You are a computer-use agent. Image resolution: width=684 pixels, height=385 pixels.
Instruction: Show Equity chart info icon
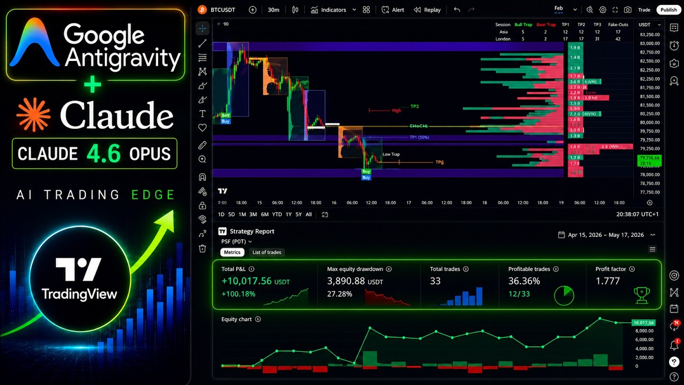258,319
